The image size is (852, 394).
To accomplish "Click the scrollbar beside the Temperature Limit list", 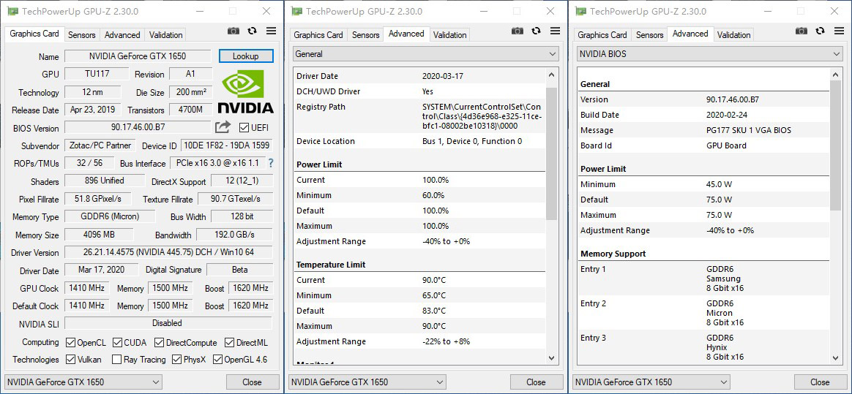I will coord(553,292).
